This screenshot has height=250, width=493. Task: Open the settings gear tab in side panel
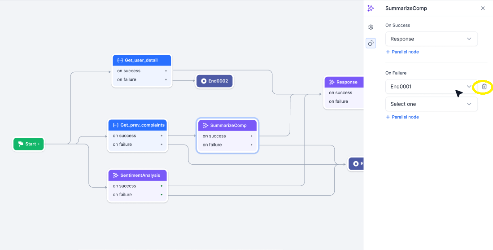coord(371,27)
